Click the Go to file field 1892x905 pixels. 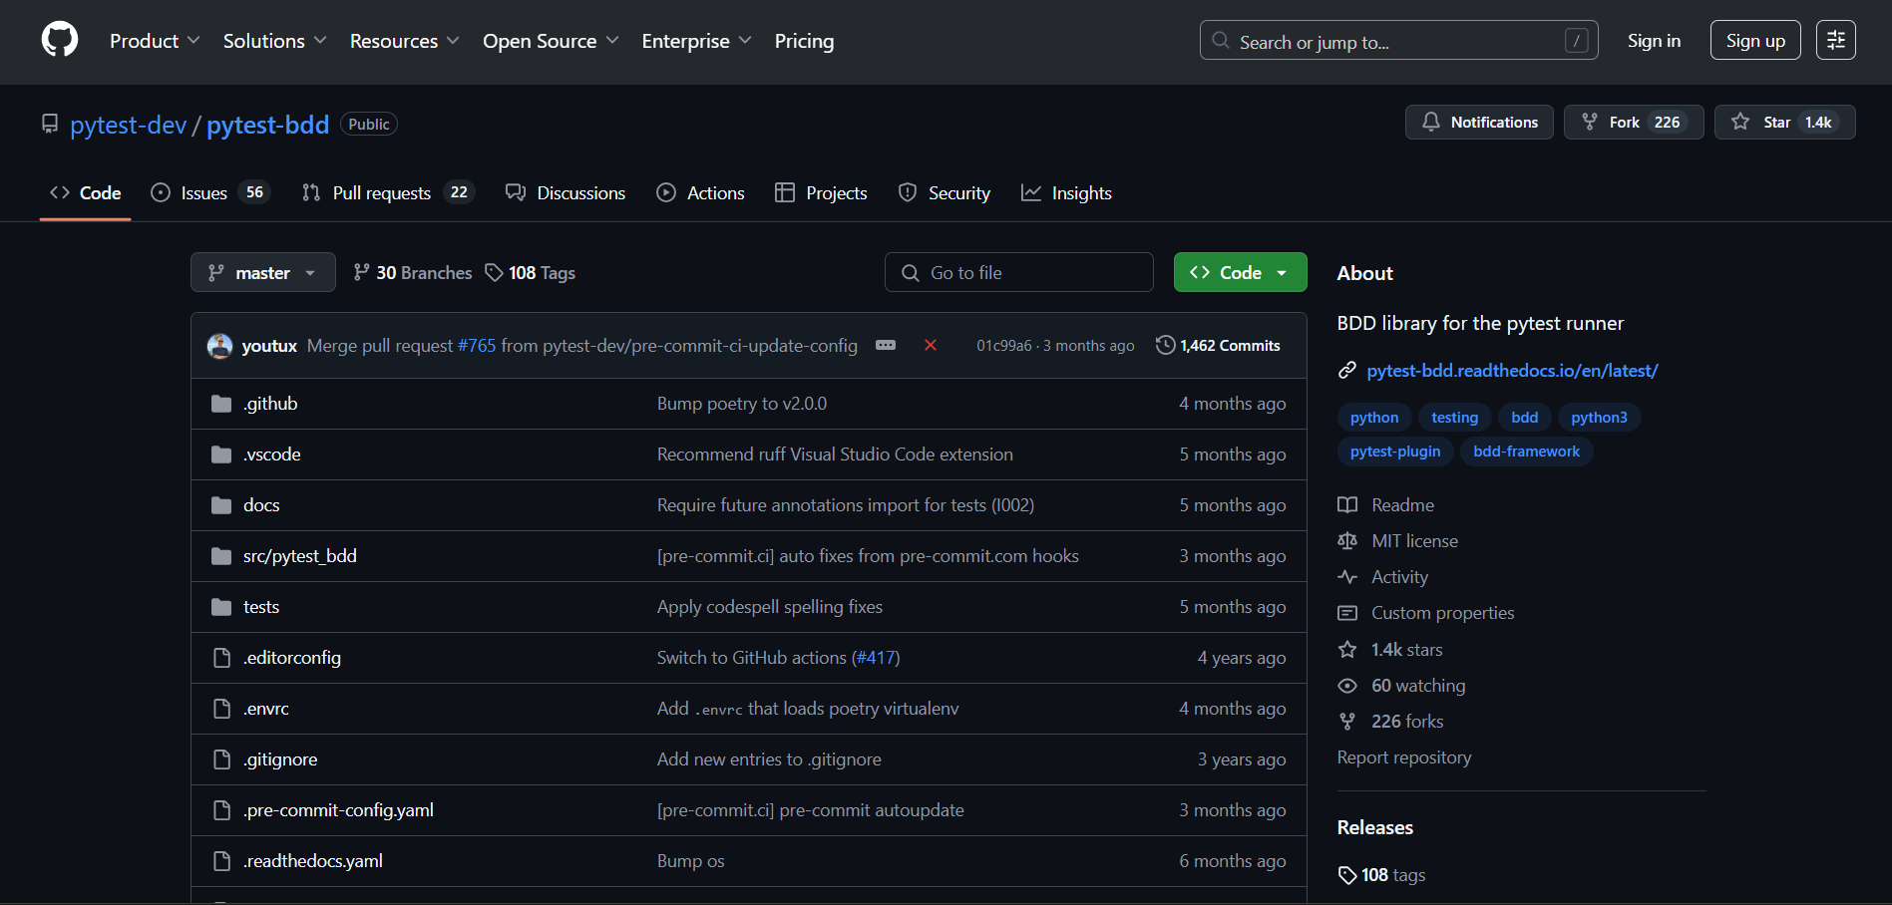[1018, 273]
